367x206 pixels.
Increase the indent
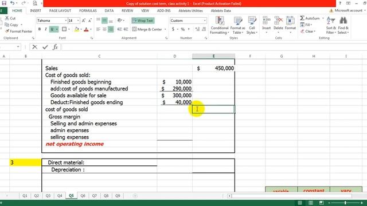click(x=126, y=29)
